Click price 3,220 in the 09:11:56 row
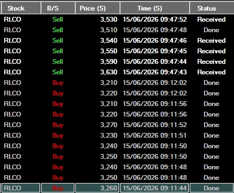The height and width of the screenshot is (193, 234). pyautogui.click(x=109, y=114)
